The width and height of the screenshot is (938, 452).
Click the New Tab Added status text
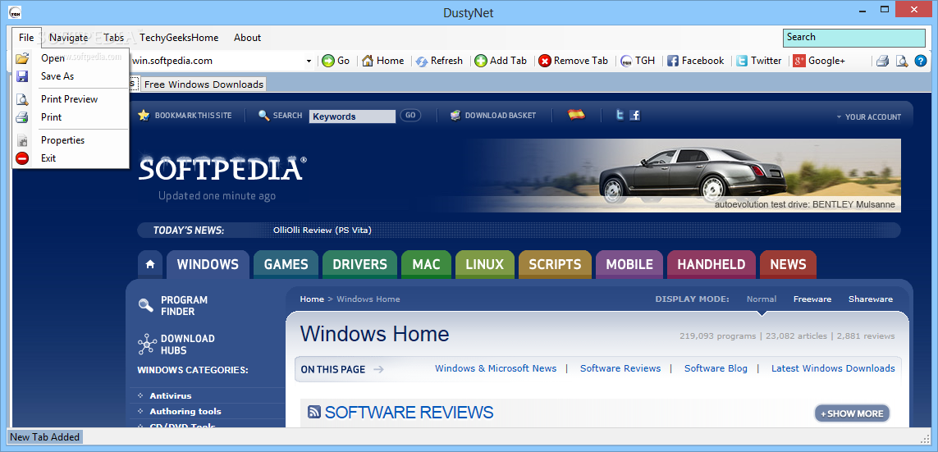coord(45,437)
